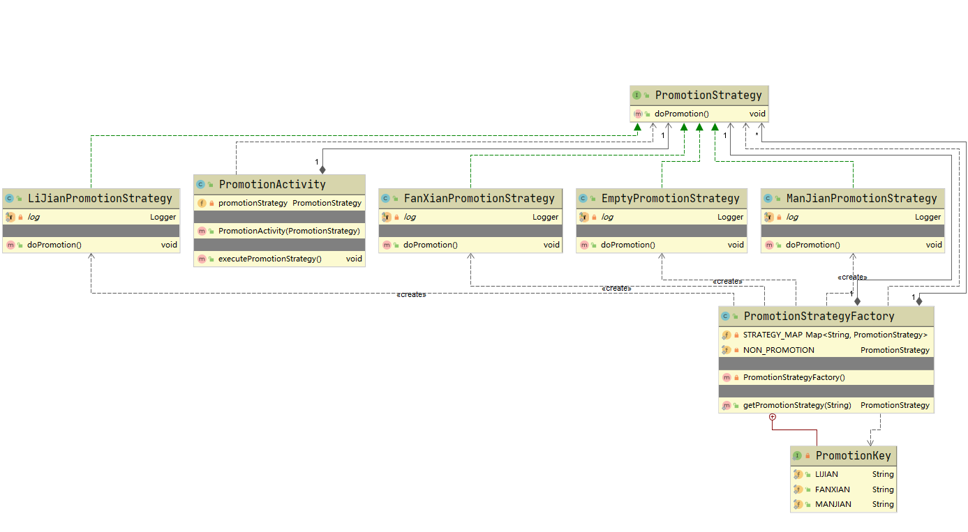Select the PromotionStrategyFactory() constructor row
968x532 pixels.
point(794,377)
